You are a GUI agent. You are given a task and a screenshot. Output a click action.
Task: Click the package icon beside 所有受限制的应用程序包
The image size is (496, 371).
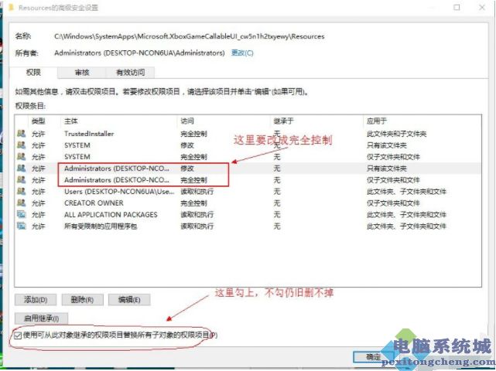coord(22,226)
